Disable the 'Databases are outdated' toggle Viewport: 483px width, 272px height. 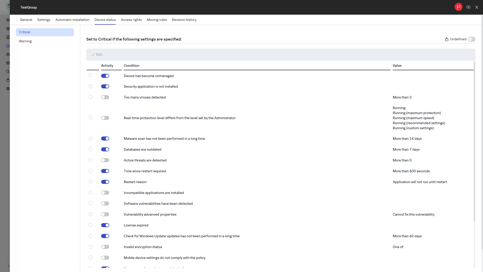tap(105, 149)
